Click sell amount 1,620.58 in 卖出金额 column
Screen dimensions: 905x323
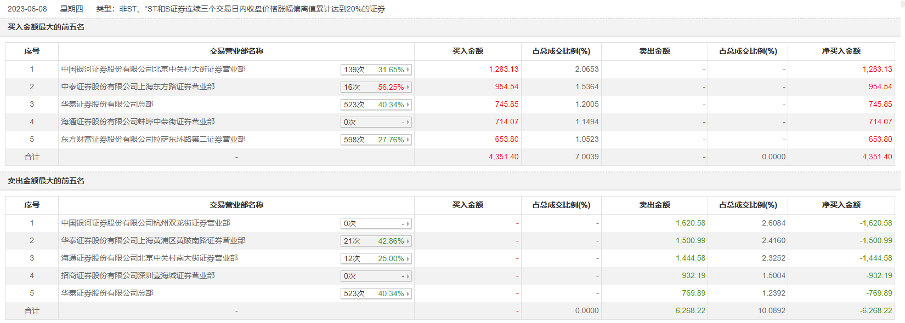pyautogui.click(x=691, y=223)
